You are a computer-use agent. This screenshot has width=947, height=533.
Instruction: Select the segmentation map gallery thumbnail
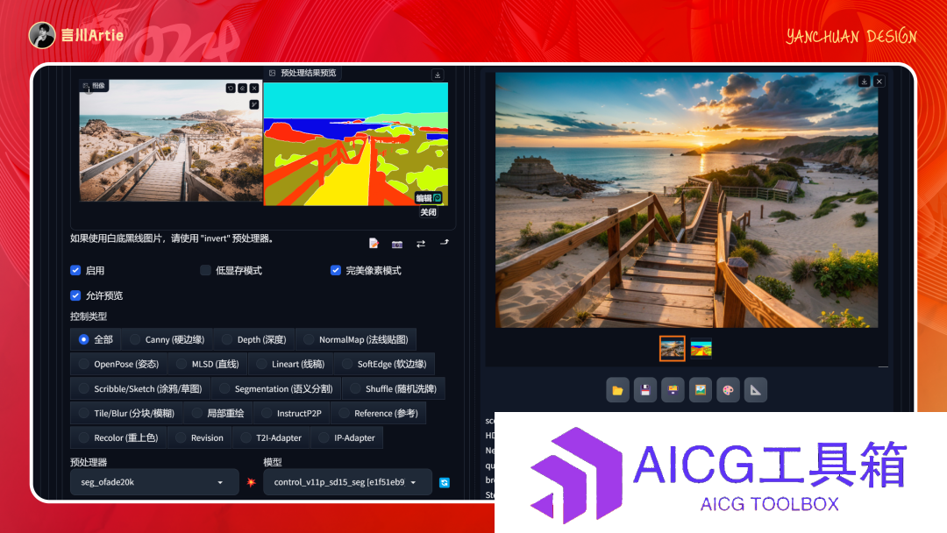point(701,348)
